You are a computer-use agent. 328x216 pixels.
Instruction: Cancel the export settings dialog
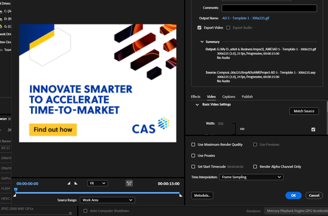pyautogui.click(x=314, y=195)
